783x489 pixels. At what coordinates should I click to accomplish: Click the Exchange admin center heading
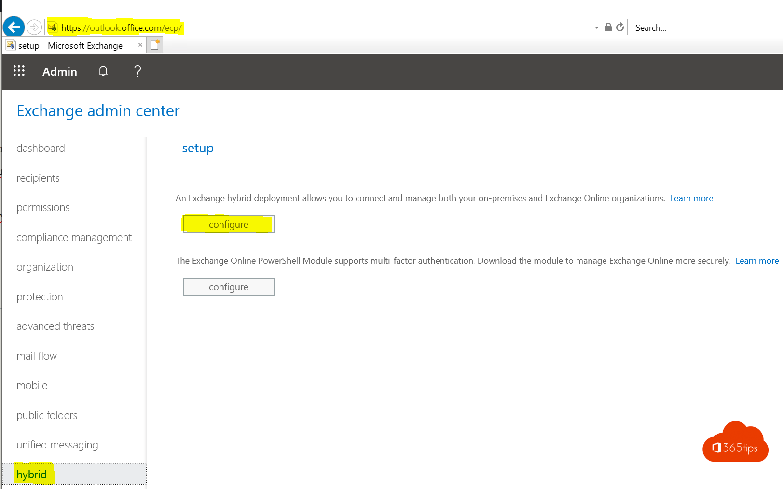(x=98, y=111)
